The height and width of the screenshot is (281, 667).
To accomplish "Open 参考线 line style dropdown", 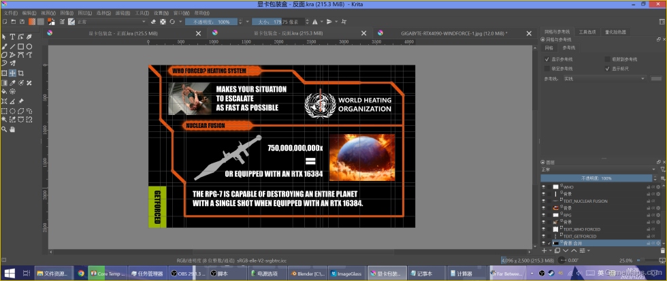I will [x=604, y=79].
